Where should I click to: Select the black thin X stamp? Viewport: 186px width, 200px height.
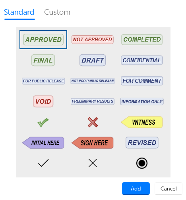pyautogui.click(x=93, y=163)
